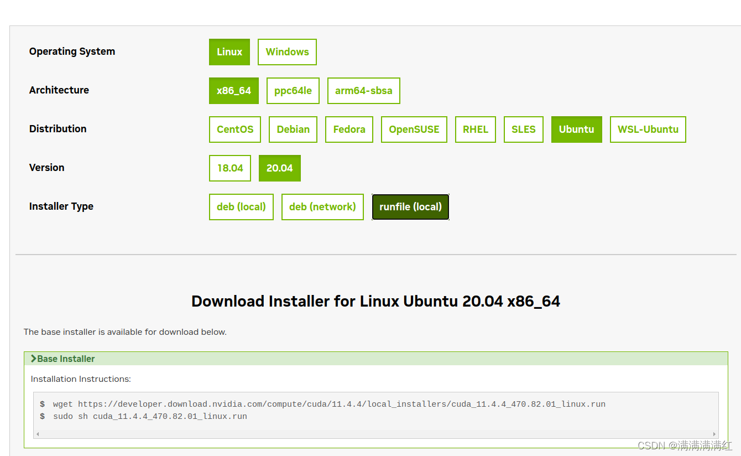Image resolution: width=741 pixels, height=456 pixels.
Task: Click Download Installer for Linux heading
Action: coord(376,302)
